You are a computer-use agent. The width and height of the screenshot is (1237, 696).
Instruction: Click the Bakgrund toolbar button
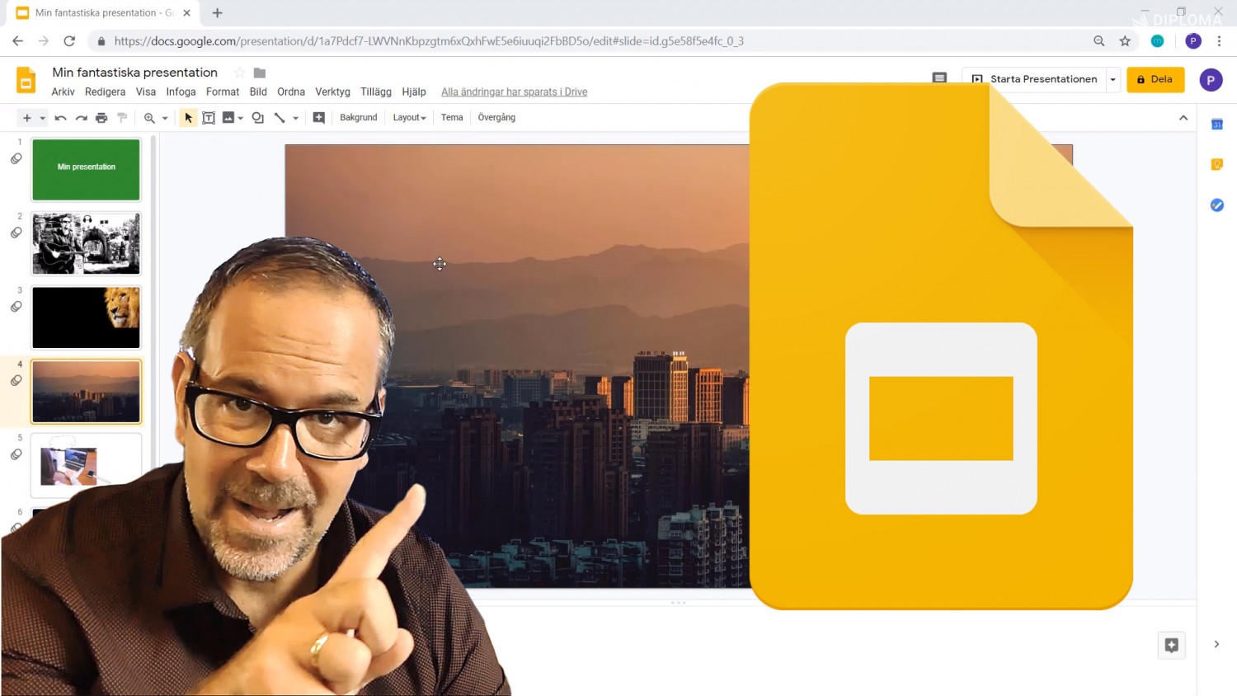pos(359,118)
